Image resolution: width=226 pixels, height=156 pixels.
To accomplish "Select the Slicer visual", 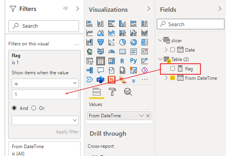I will point(90,61).
